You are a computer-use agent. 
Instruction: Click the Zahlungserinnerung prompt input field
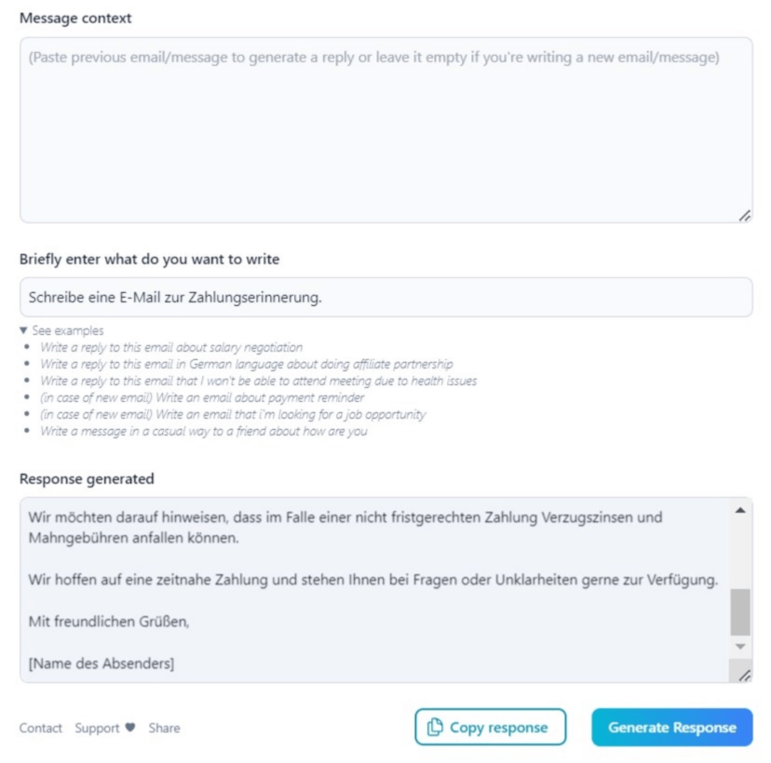tap(385, 298)
